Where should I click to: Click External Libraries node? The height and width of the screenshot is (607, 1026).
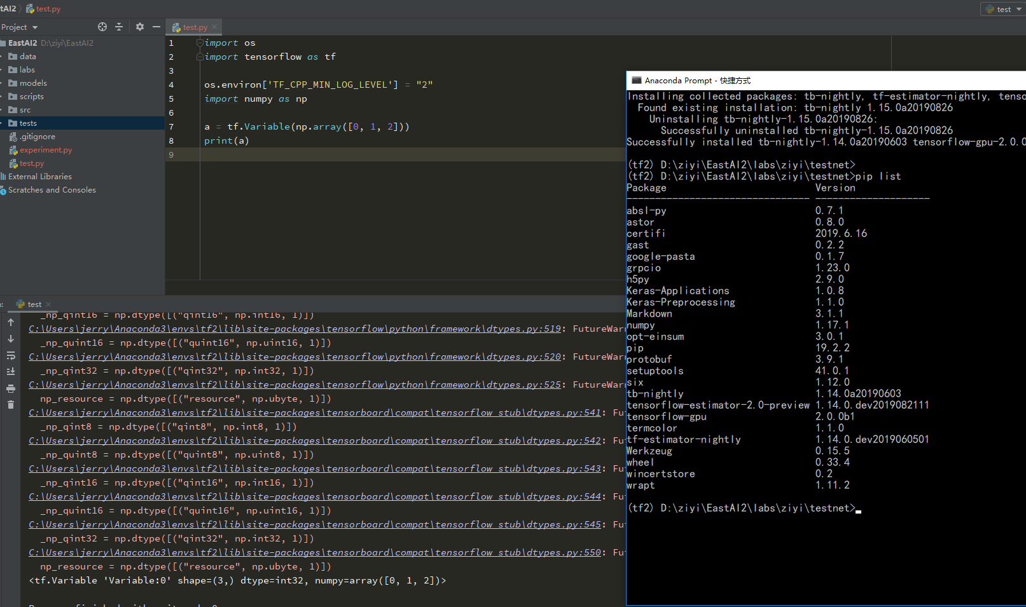click(39, 177)
